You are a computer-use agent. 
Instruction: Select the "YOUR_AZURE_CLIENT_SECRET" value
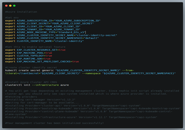pos(72,24)
